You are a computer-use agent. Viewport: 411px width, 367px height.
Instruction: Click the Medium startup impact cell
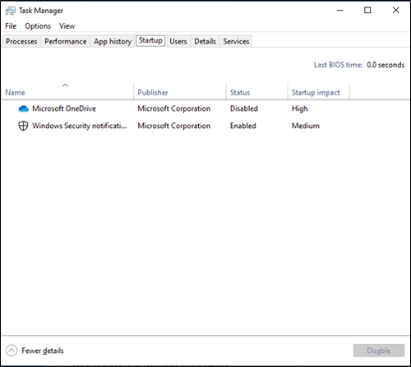coord(306,126)
